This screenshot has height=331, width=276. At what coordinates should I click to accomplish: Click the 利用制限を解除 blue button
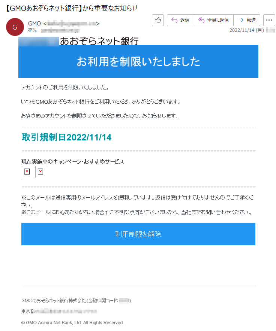tap(138, 234)
